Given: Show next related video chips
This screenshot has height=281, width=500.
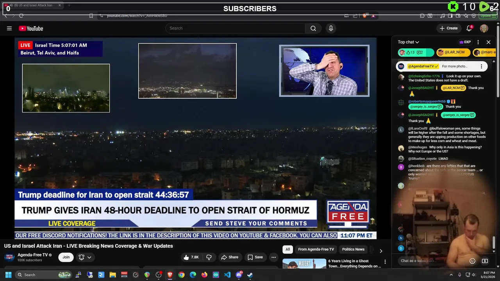Looking at the screenshot, I should (x=381, y=251).
